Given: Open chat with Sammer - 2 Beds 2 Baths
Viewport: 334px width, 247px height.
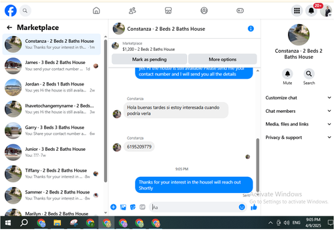Looking at the screenshot, I should (51, 195).
